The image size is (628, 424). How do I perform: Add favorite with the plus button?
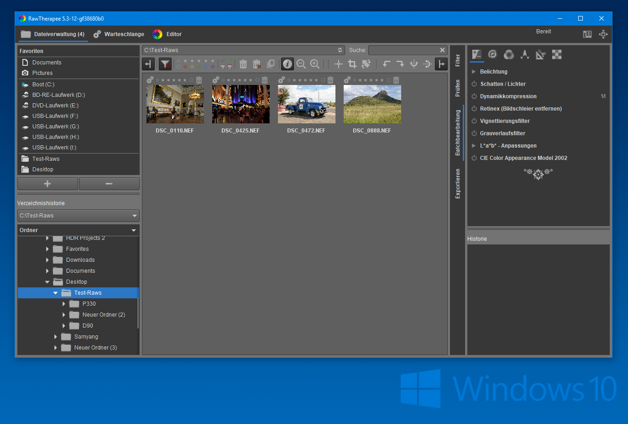point(47,184)
